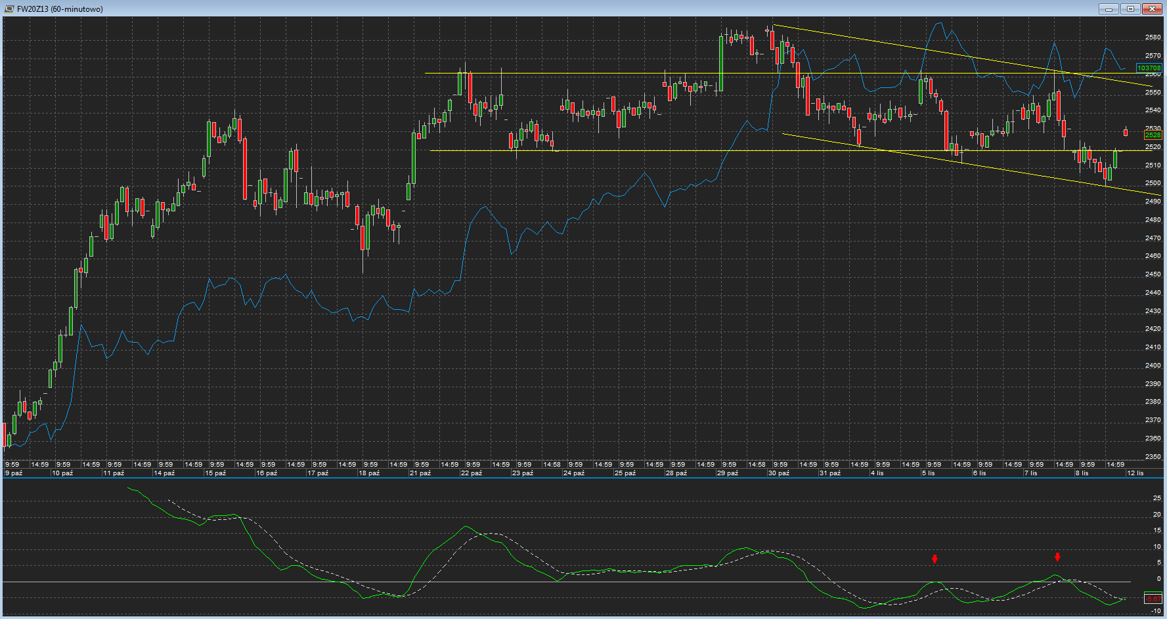The image size is (1167, 619).
Task: Click the 4 lis date label
Action: [x=877, y=473]
